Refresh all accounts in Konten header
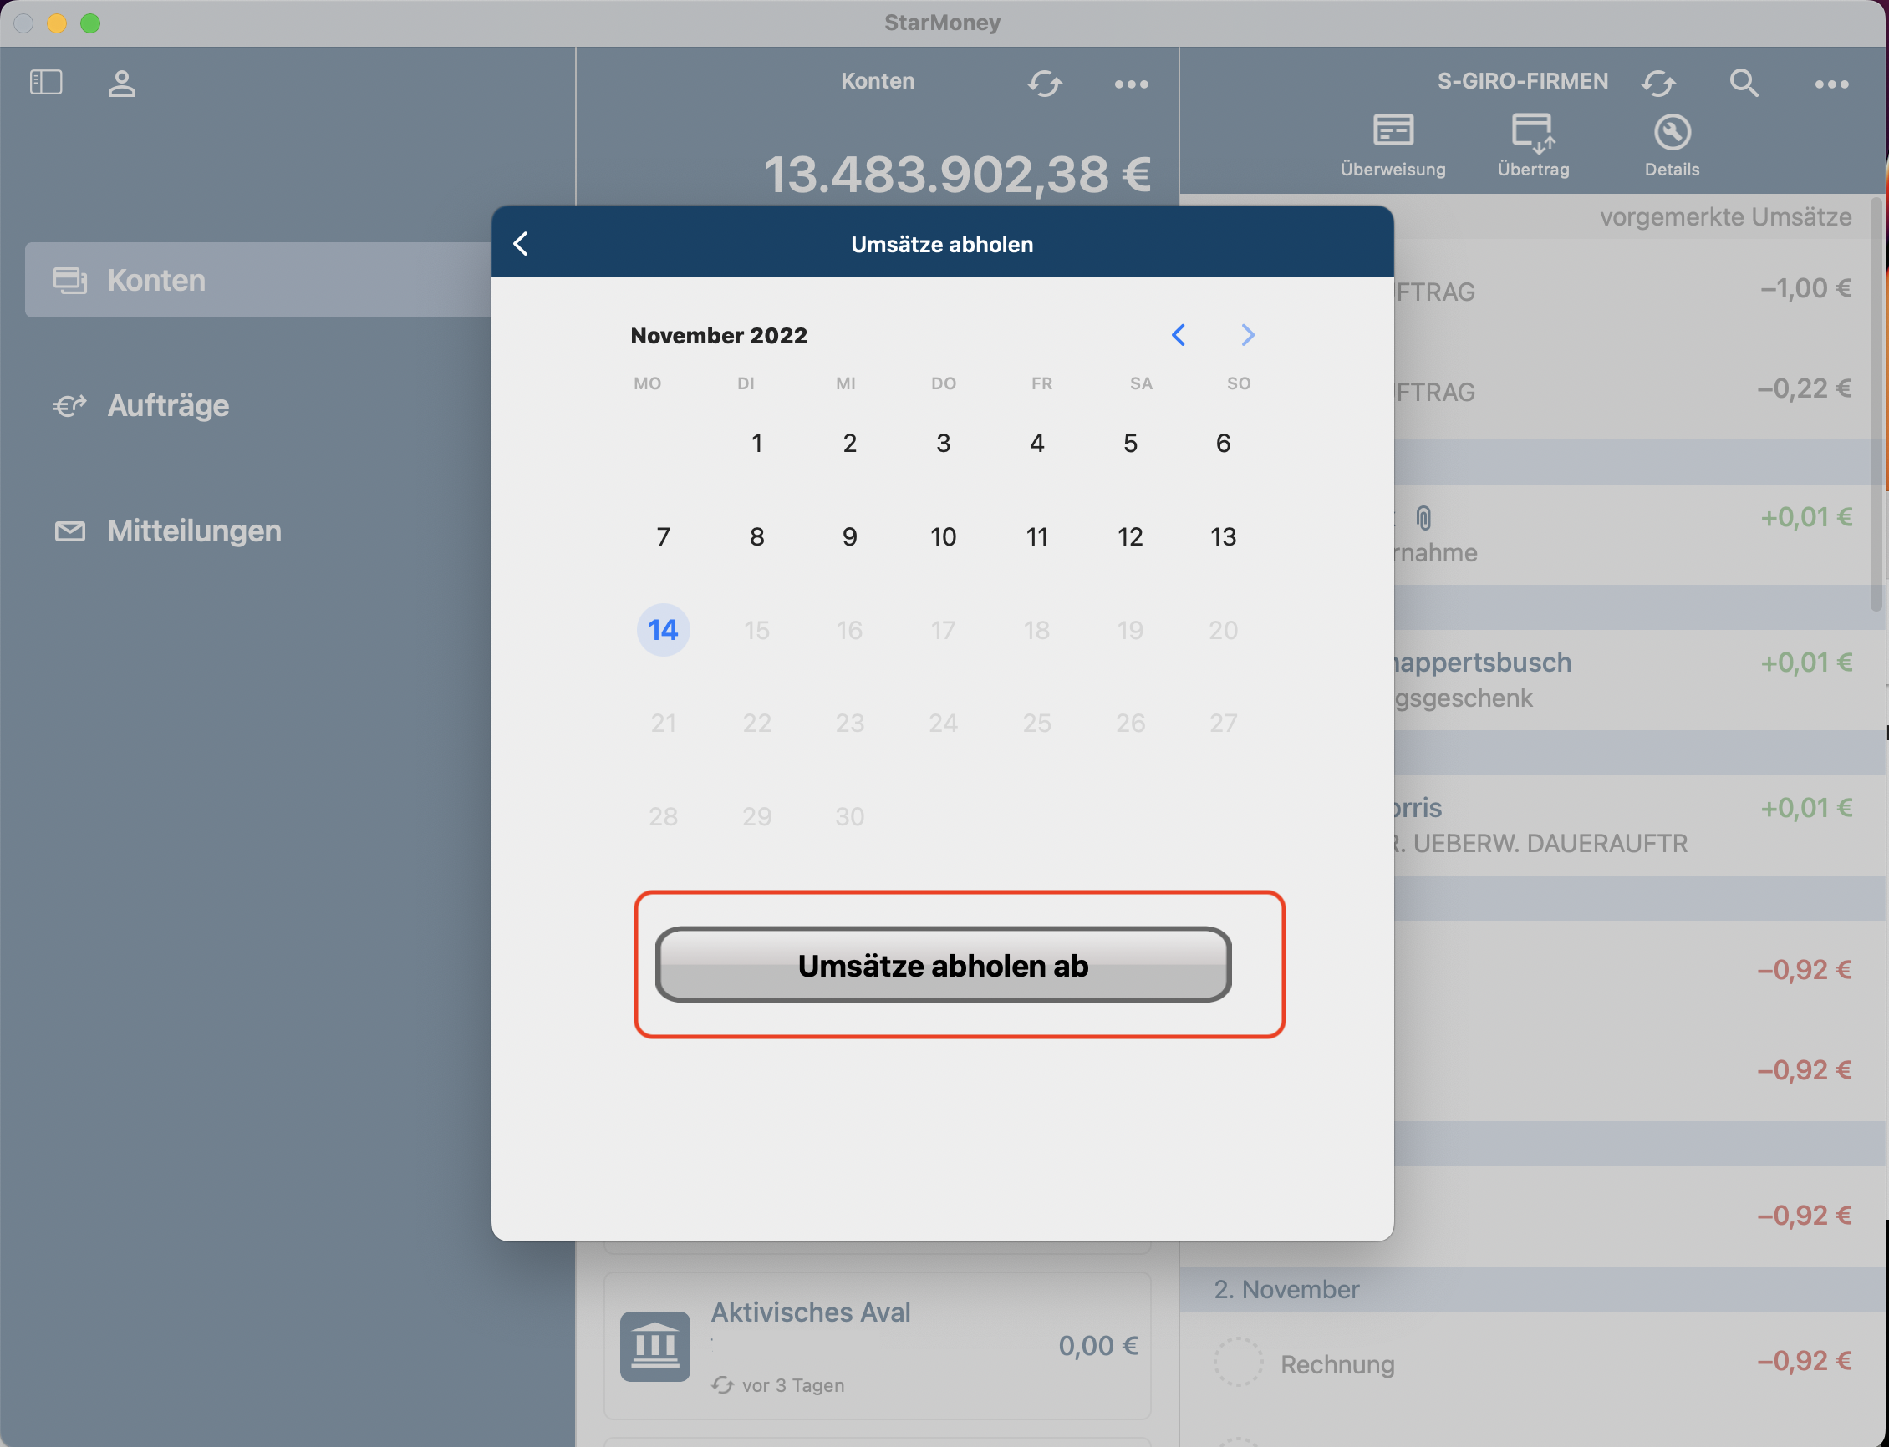1889x1447 pixels. click(1044, 84)
